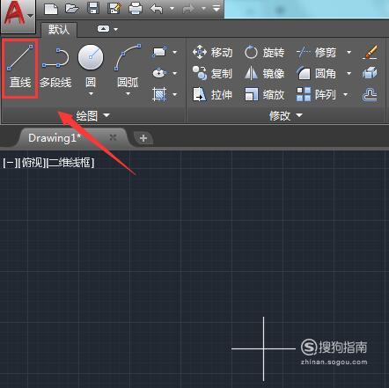Screen dimensions: 389x388
Task: Open the ribbon minimize options arrow
Action: point(116,29)
